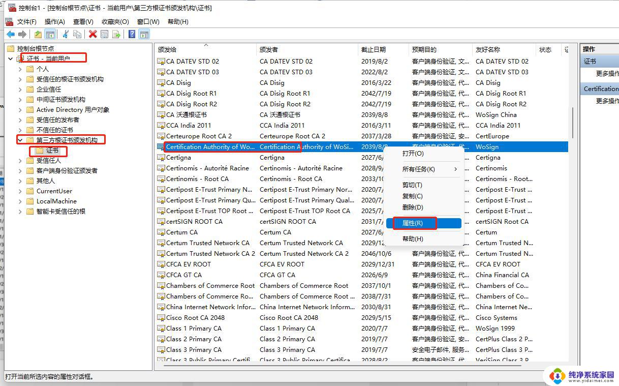This screenshot has height=386, width=619.
Task: Click the CurrentUser folder icon
Action: point(30,191)
